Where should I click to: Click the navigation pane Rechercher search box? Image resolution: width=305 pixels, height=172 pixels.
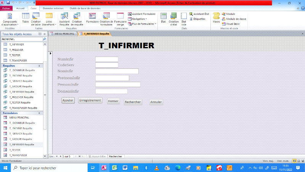coord(22,39)
